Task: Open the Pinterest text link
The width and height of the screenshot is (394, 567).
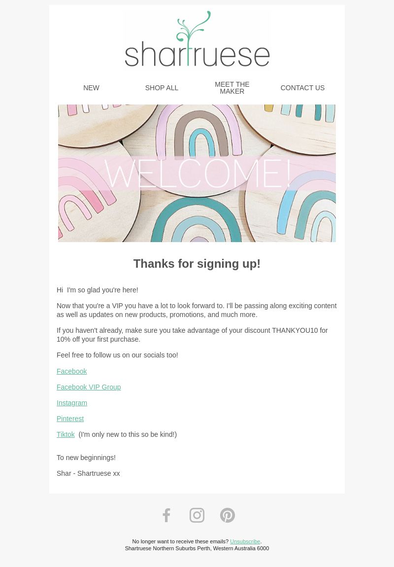Action: click(x=70, y=419)
